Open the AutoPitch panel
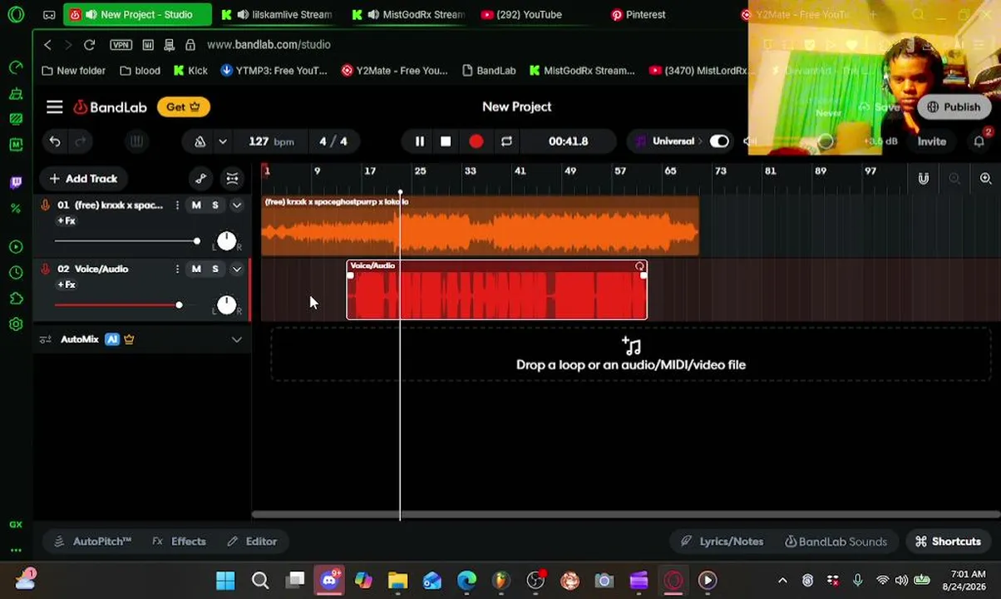1001x599 pixels. (x=93, y=542)
